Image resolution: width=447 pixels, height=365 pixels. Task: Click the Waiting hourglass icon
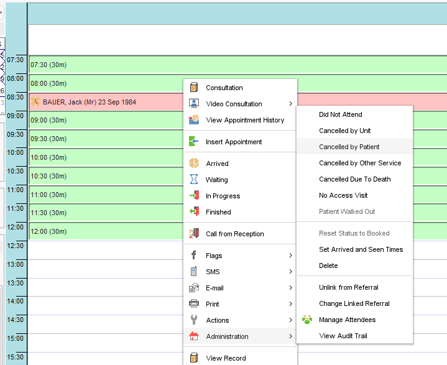coord(194,179)
